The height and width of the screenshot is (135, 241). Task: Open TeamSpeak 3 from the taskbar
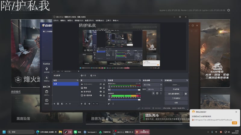coord(90,132)
